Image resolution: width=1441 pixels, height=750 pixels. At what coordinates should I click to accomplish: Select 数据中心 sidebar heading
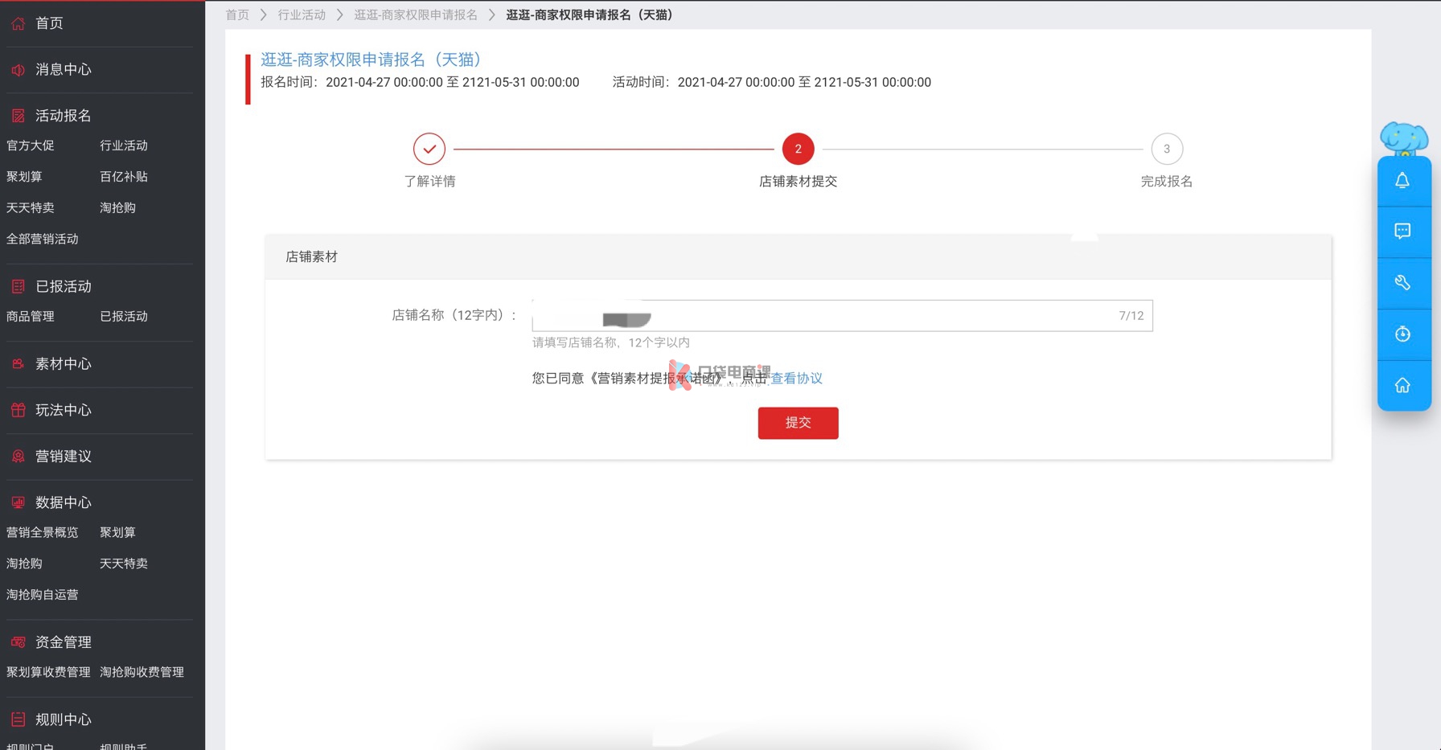[x=64, y=502]
